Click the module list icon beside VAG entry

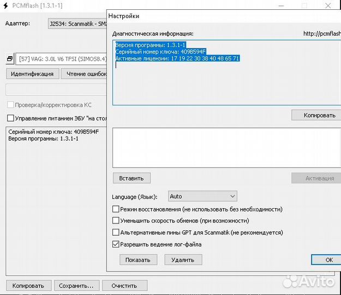(x=10, y=59)
